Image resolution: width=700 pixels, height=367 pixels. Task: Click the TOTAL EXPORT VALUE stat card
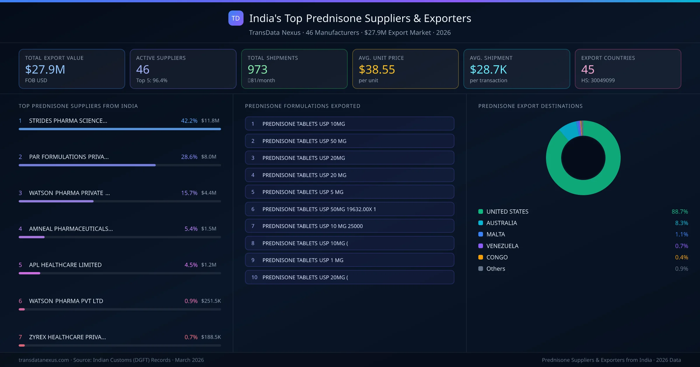tap(72, 69)
